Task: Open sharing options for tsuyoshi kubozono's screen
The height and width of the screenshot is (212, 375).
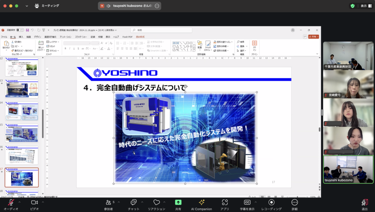Action: pos(157,6)
